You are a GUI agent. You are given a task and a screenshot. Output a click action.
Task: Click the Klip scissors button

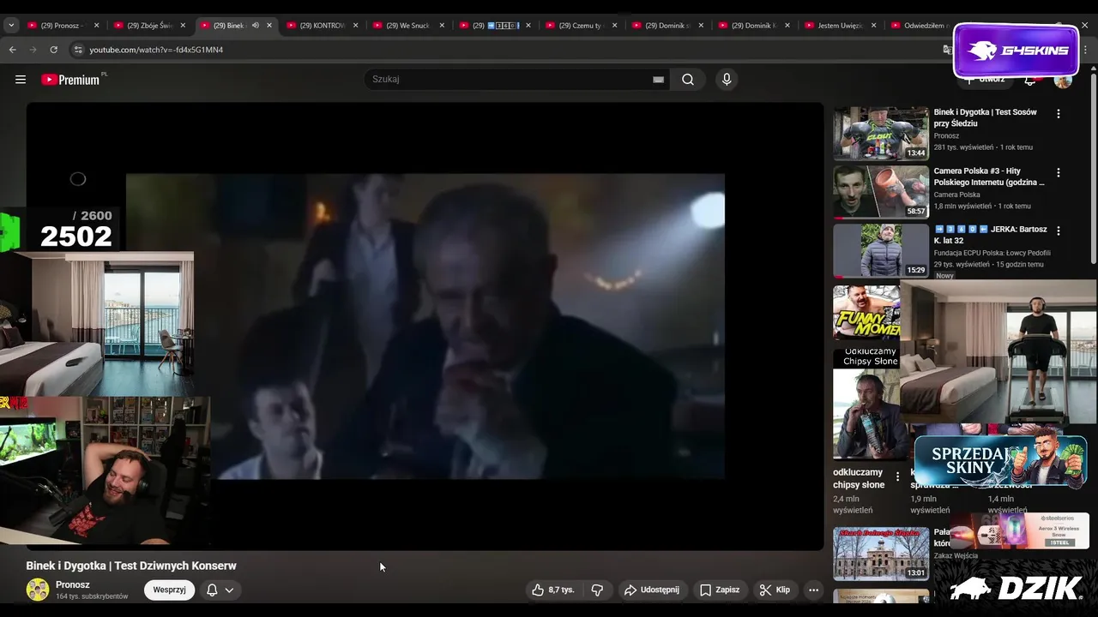775,590
